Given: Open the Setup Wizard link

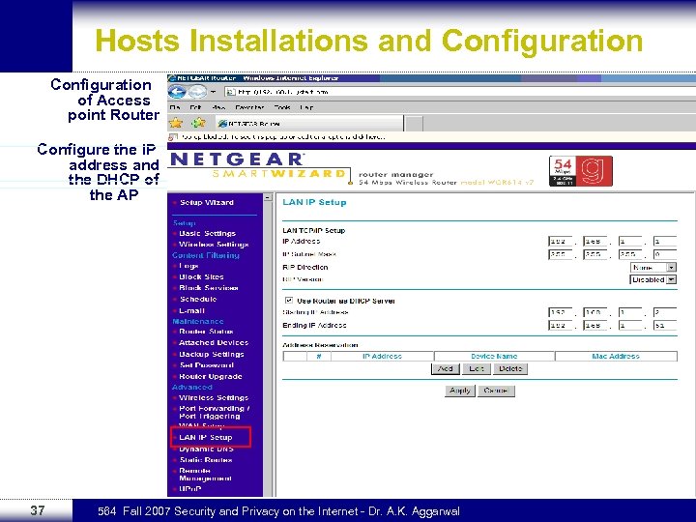Looking at the screenshot, I should tap(207, 202).
